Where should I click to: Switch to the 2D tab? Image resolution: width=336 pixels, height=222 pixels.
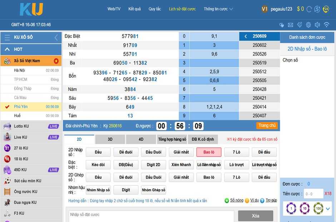click(x=79, y=139)
